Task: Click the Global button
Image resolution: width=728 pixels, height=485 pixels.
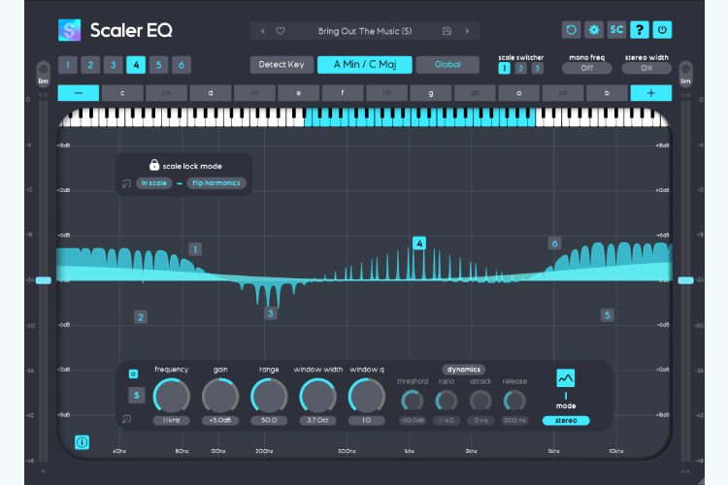Action: 447,65
